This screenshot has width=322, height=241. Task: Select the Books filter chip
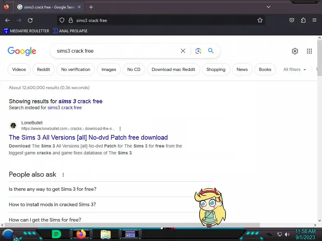click(x=265, y=69)
